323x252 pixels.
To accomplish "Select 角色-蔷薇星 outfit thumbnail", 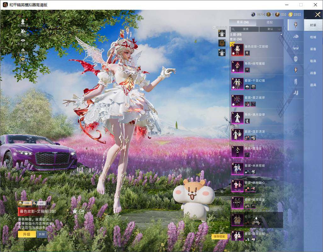I will pyautogui.click(x=237, y=152).
